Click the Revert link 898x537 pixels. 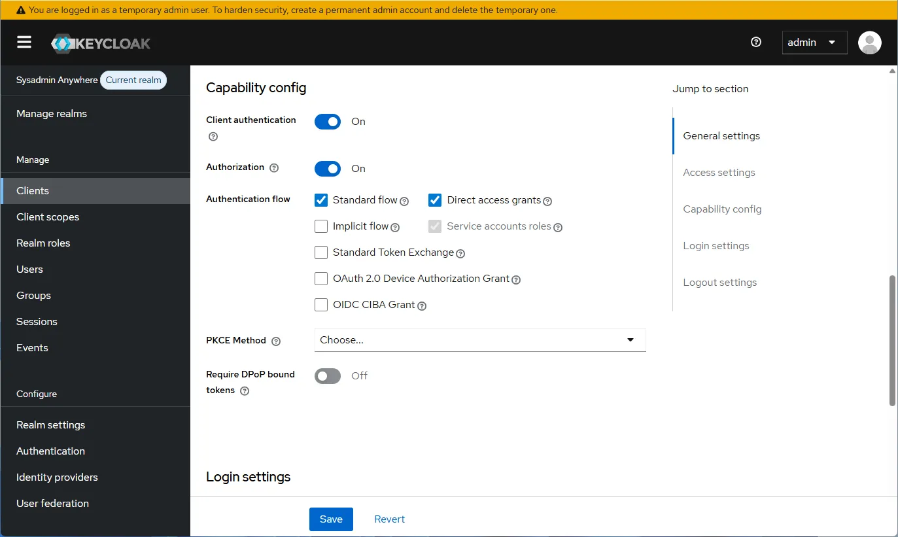(389, 519)
